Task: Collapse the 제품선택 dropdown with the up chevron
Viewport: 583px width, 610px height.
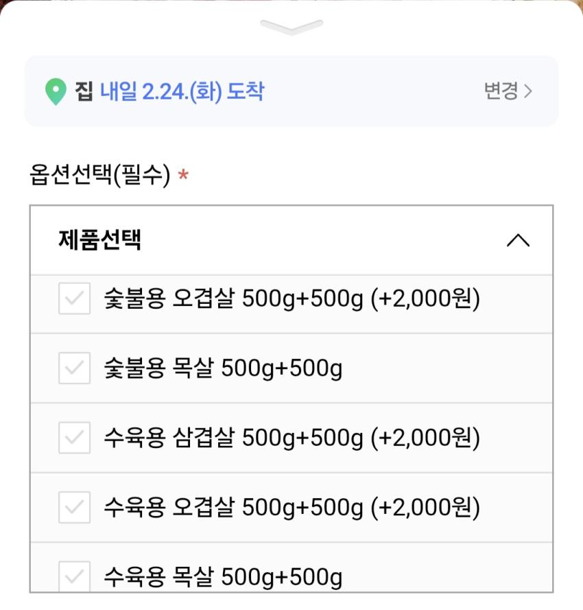Action: (518, 240)
